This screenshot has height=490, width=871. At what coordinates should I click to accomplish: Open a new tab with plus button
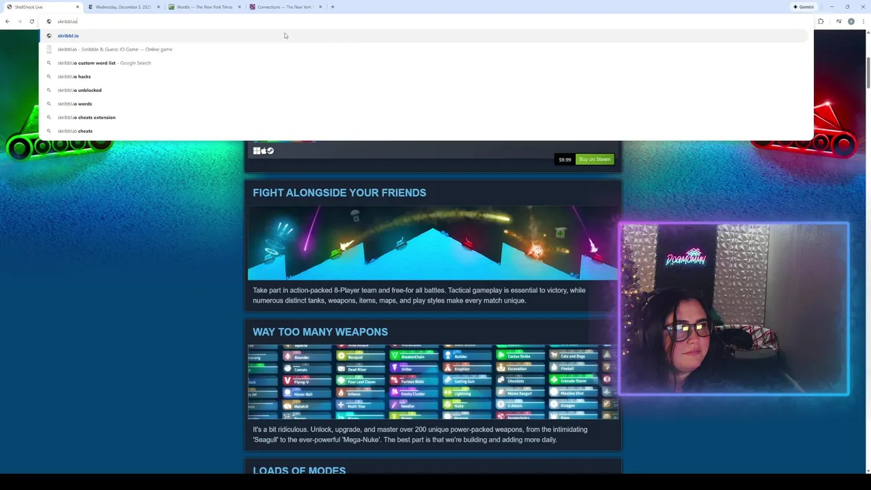pos(332,7)
